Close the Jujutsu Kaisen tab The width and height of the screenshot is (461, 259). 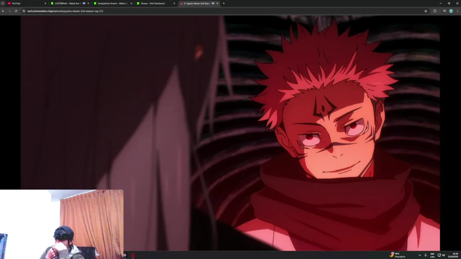217,3
